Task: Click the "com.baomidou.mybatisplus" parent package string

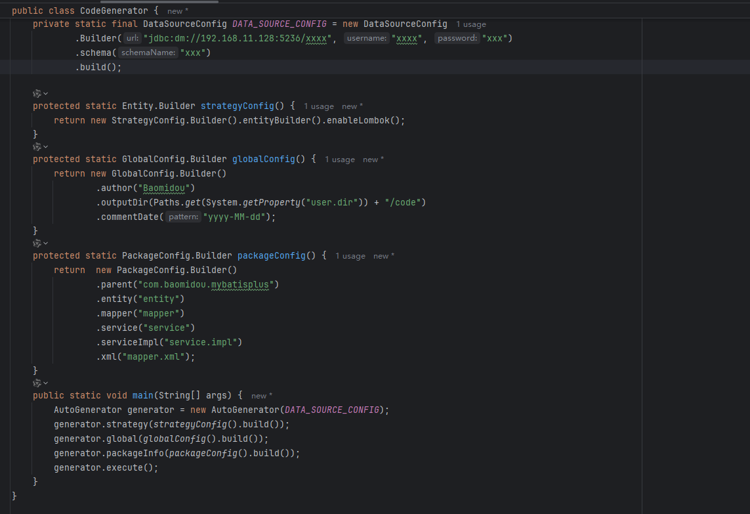Action: (206, 284)
